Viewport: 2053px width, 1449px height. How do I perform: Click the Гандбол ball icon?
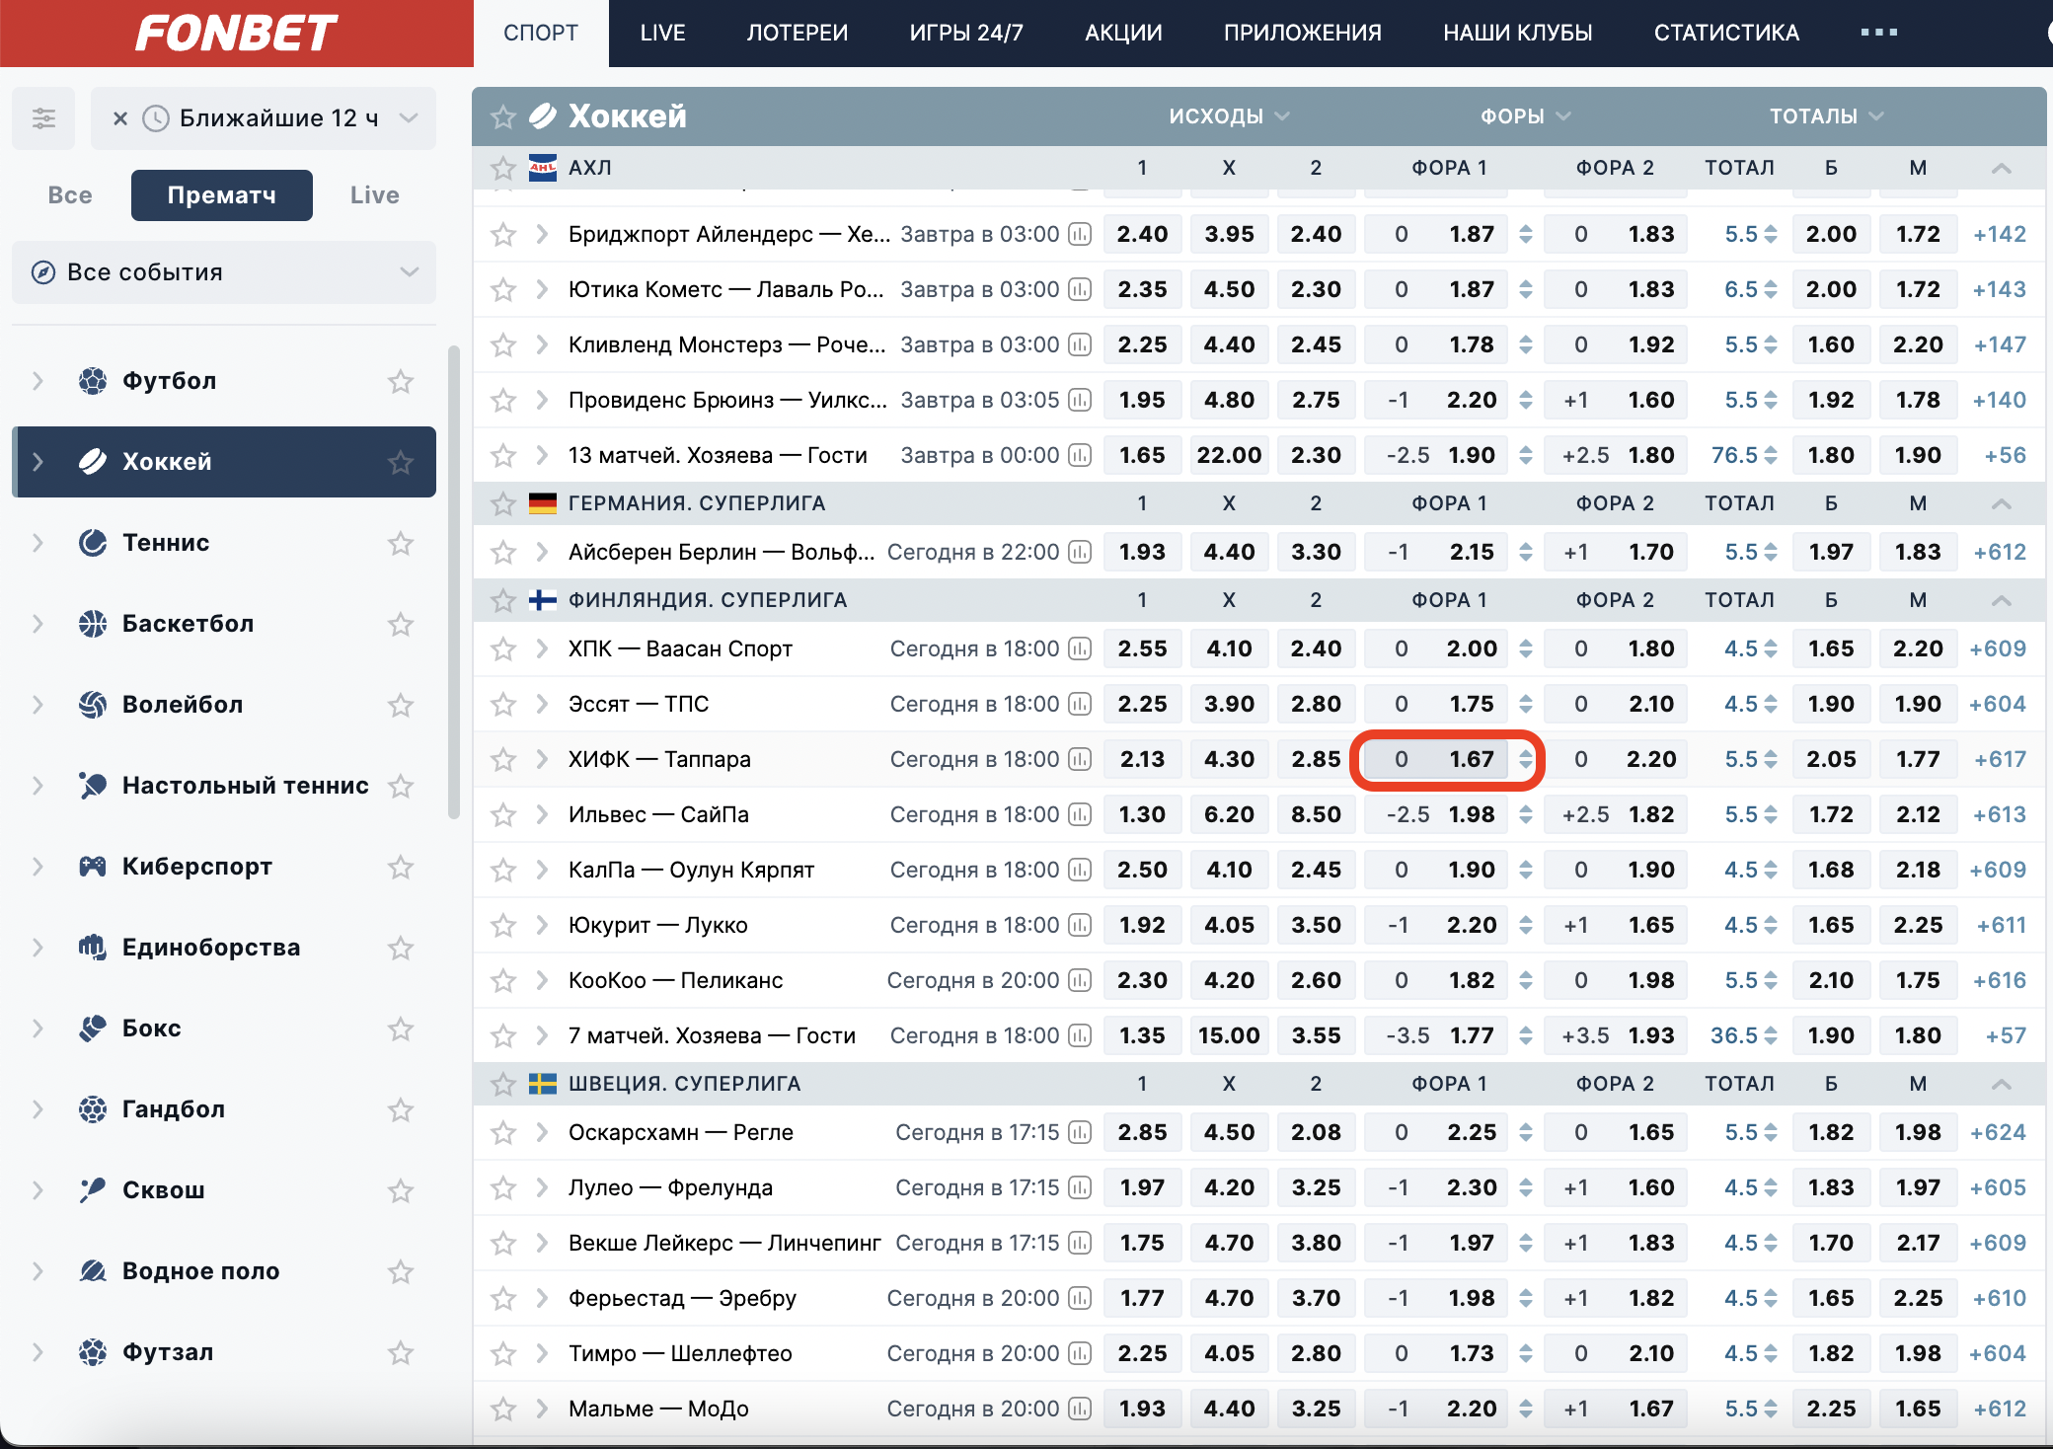93,1109
